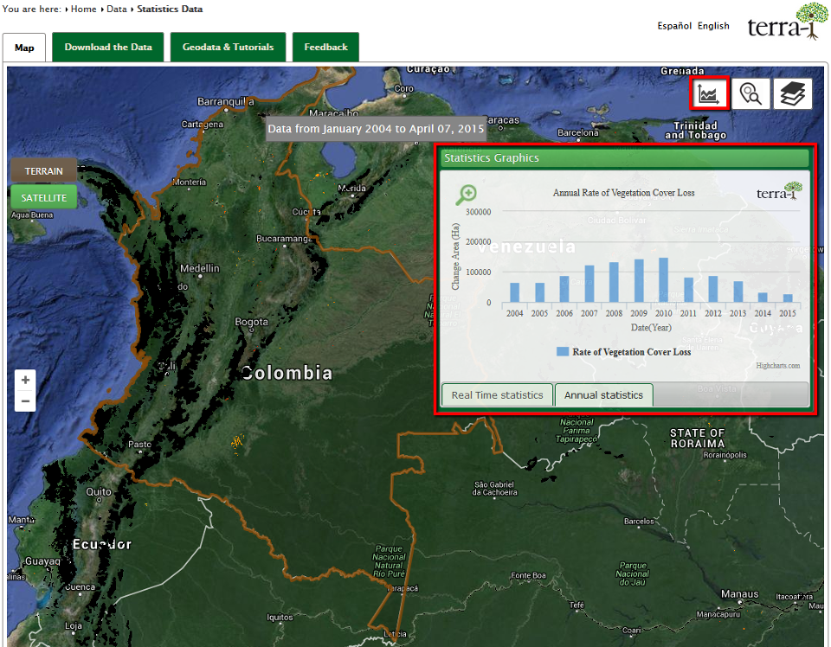831x647 pixels.
Task: Click the Medellin label on the map
Action: click(x=199, y=268)
